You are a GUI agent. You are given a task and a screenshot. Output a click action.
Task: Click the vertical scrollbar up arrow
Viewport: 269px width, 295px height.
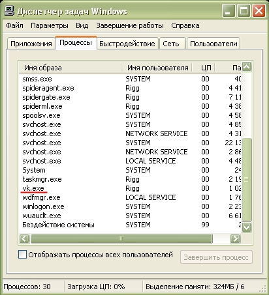[247, 67]
